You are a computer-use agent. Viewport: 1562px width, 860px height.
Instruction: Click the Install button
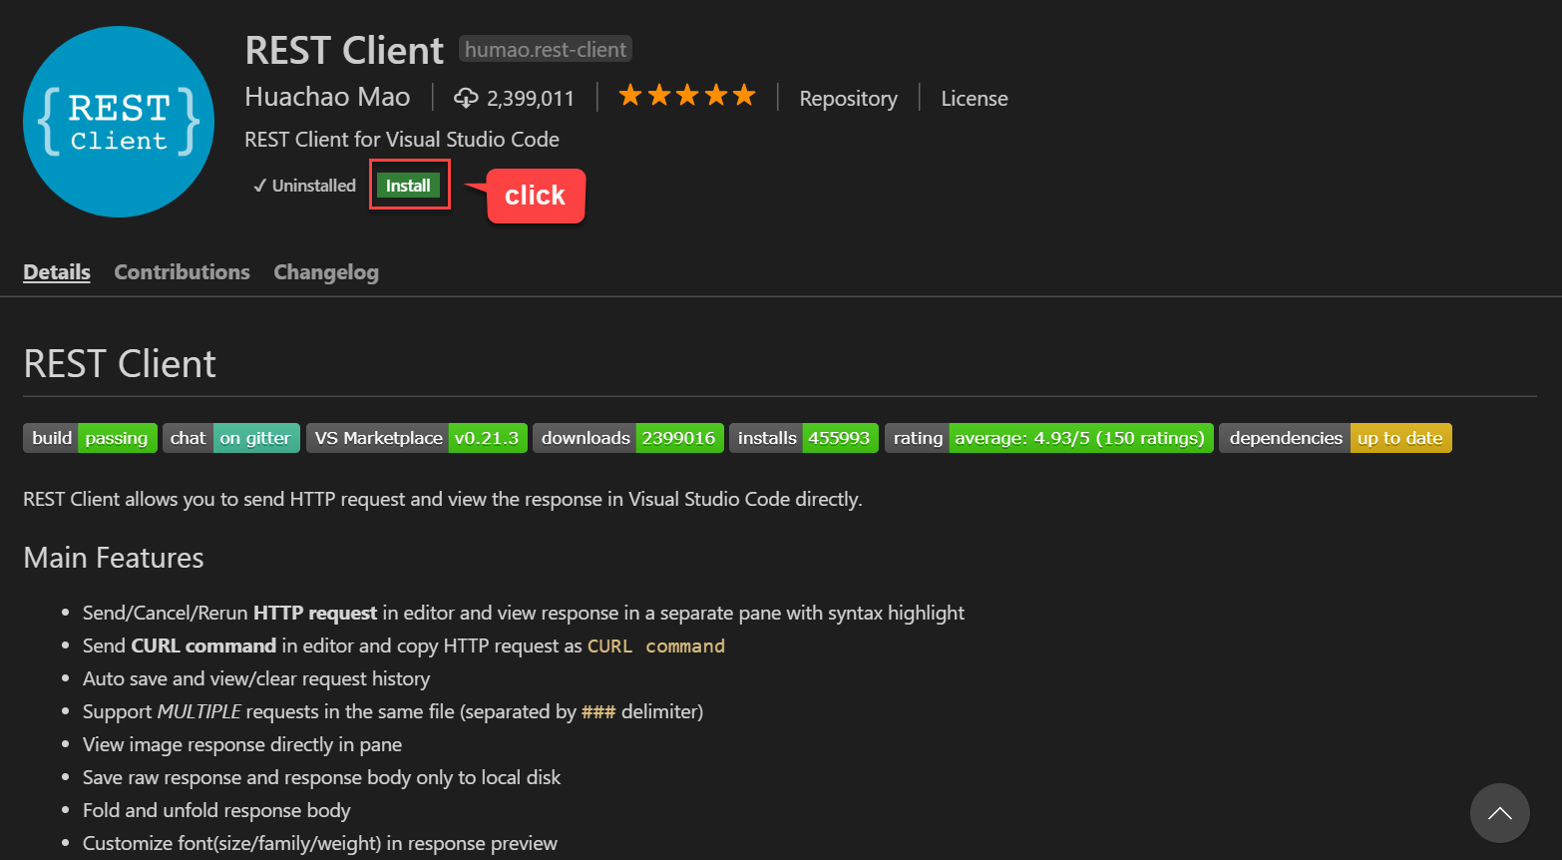pyautogui.click(x=409, y=185)
